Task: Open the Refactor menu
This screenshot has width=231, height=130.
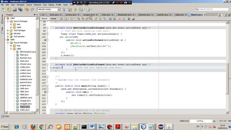Action: coord(38,5)
